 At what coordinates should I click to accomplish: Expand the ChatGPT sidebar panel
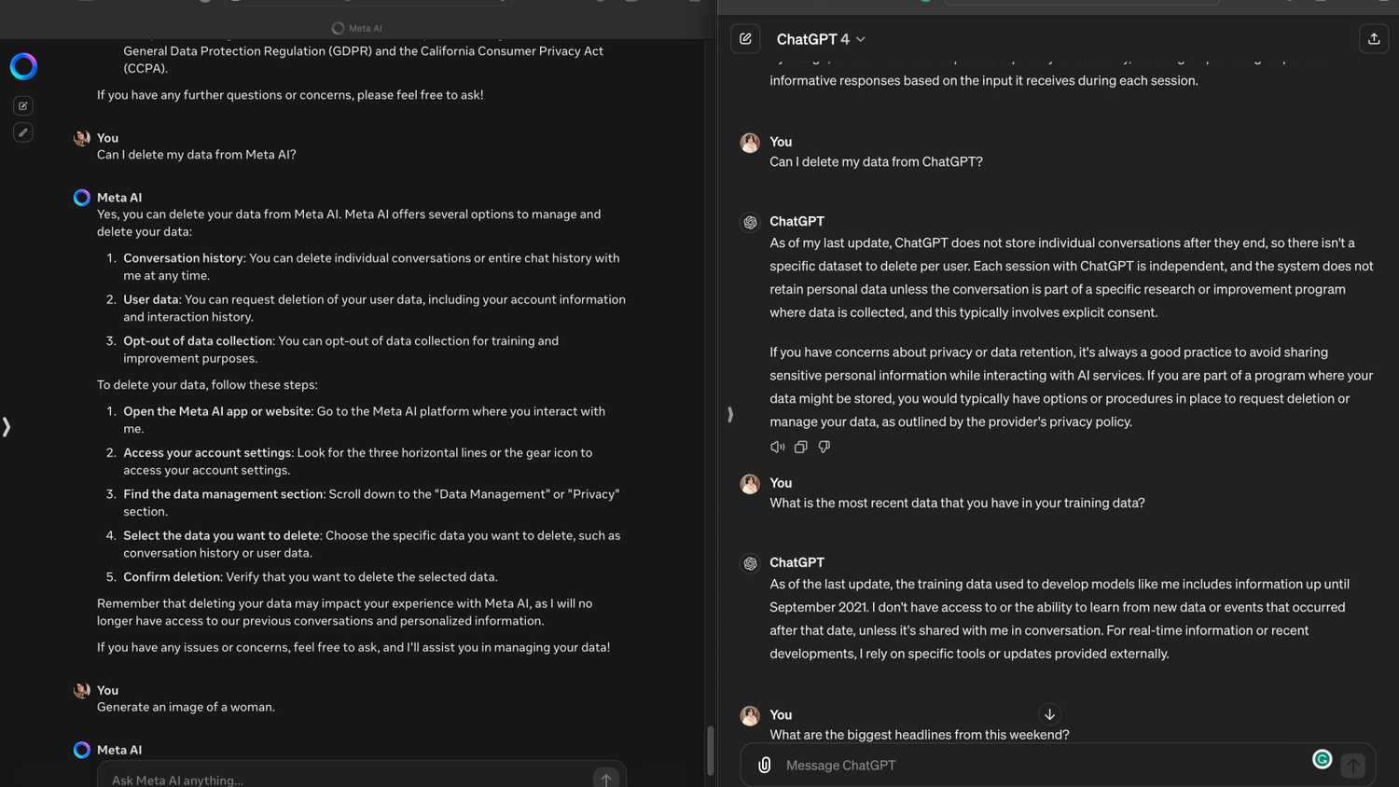(x=730, y=414)
